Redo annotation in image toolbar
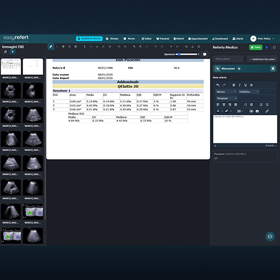Screen dimensions: 280x280 (162, 46)
